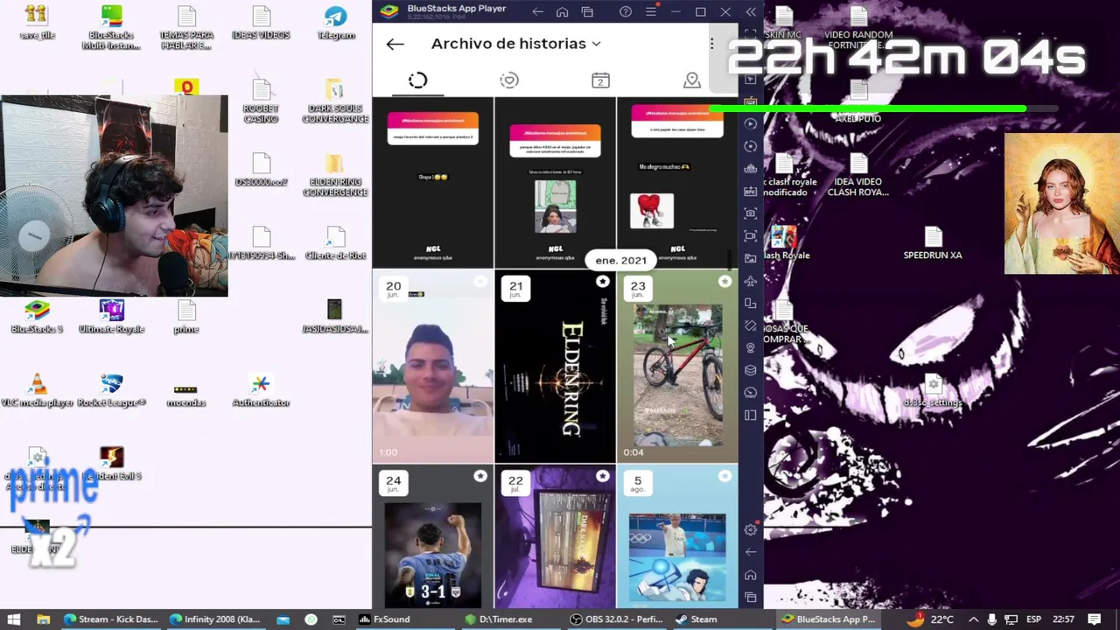Click BlueStacks title bar home icon

coord(562,12)
